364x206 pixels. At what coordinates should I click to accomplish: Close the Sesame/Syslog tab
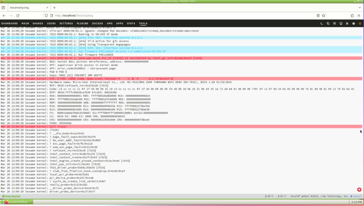pos(47,8)
